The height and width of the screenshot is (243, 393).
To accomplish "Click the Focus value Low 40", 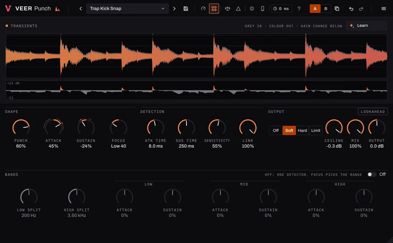I will 119,146.
